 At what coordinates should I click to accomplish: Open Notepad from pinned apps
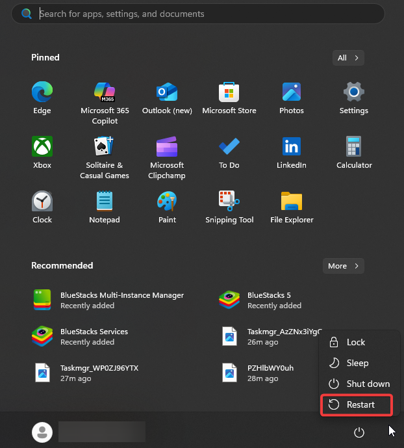[105, 207]
